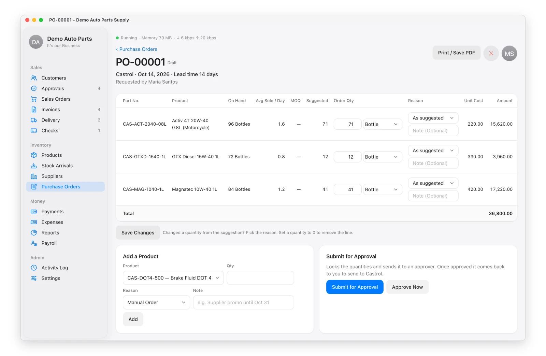Open the Reports section label

(x=50, y=233)
